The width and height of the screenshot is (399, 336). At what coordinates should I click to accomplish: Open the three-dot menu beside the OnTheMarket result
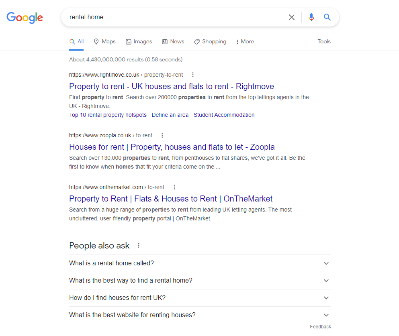coord(174,187)
